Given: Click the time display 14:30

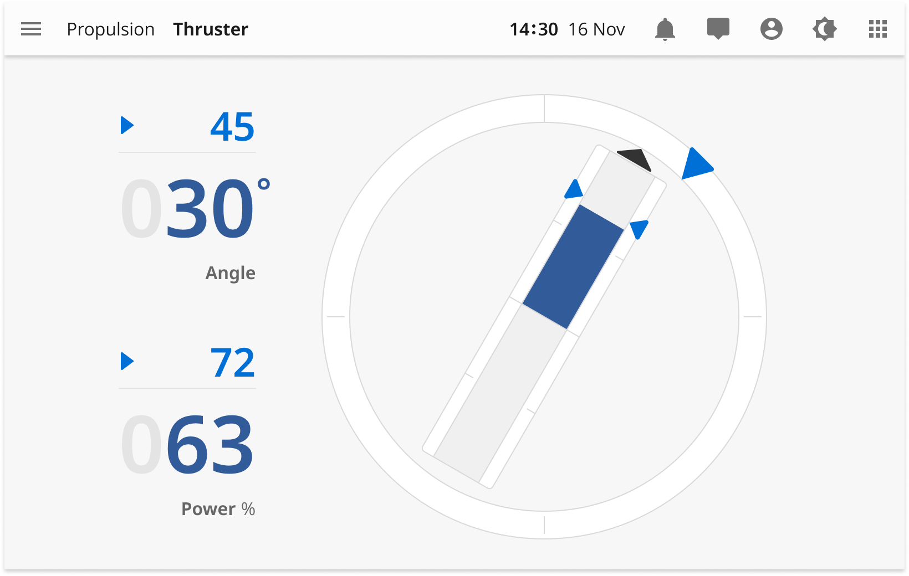Looking at the screenshot, I should point(534,29).
